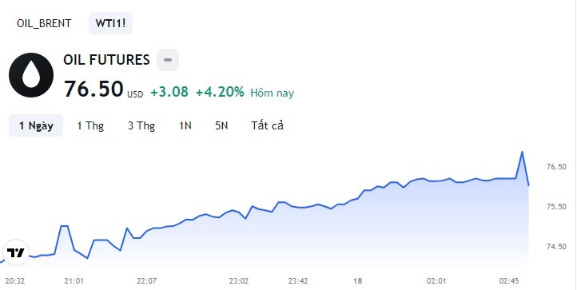Select the 1 Ngày time range
This screenshot has width=577, height=290.
pyautogui.click(x=36, y=125)
